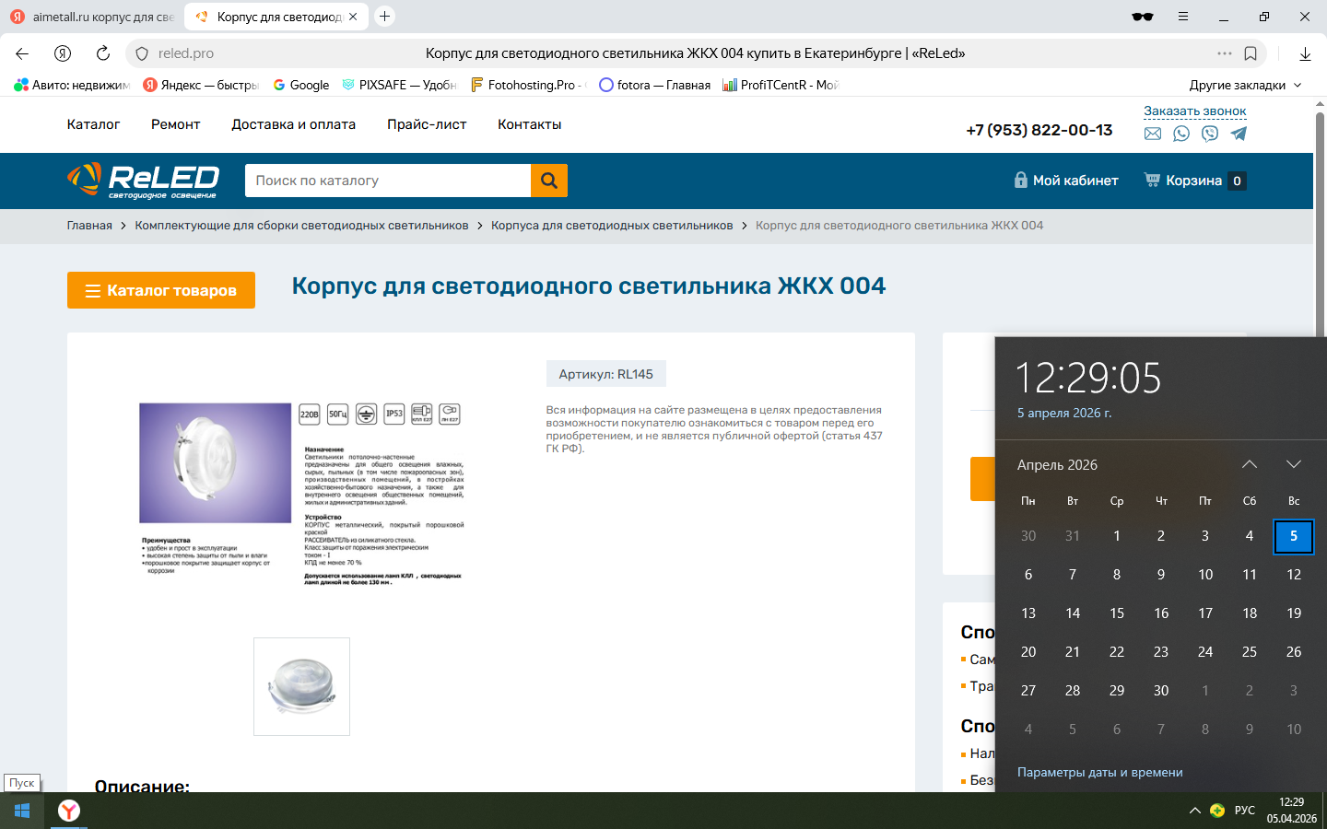Go to previous month in calendar

[1249, 464]
